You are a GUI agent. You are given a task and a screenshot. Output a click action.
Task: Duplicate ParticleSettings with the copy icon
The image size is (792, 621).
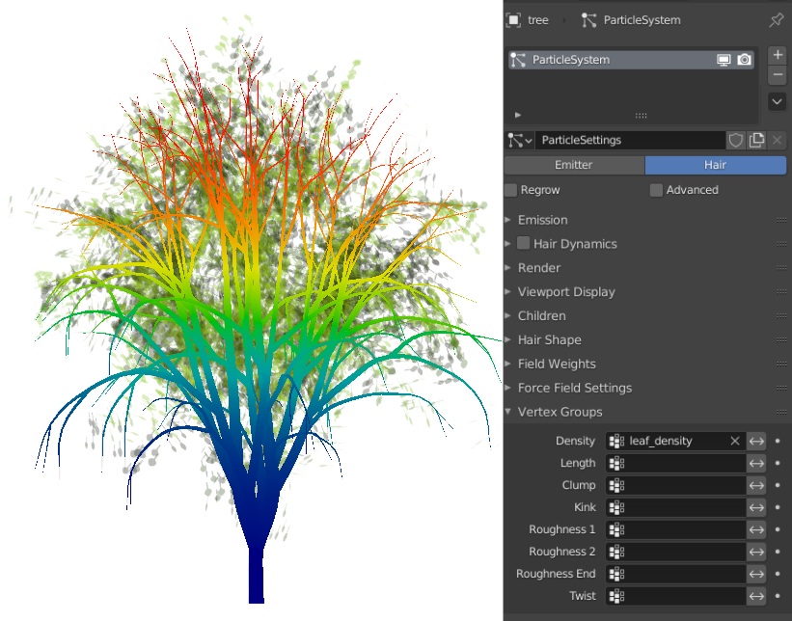click(x=756, y=141)
